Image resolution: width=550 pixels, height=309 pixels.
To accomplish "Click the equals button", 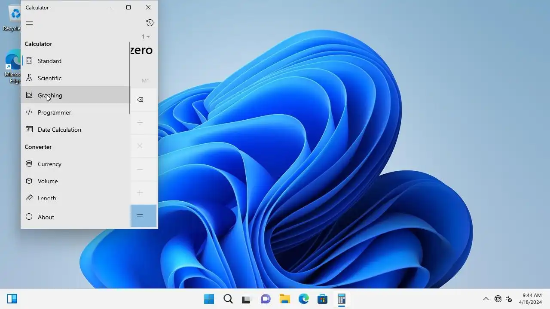I will click(143, 216).
